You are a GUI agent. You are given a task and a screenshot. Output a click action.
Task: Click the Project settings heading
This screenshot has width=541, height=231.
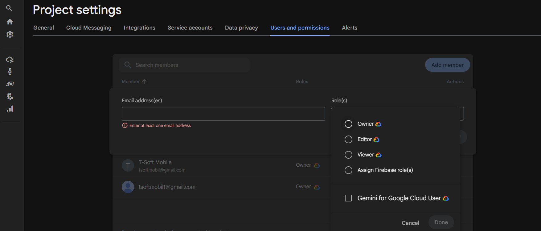click(77, 10)
